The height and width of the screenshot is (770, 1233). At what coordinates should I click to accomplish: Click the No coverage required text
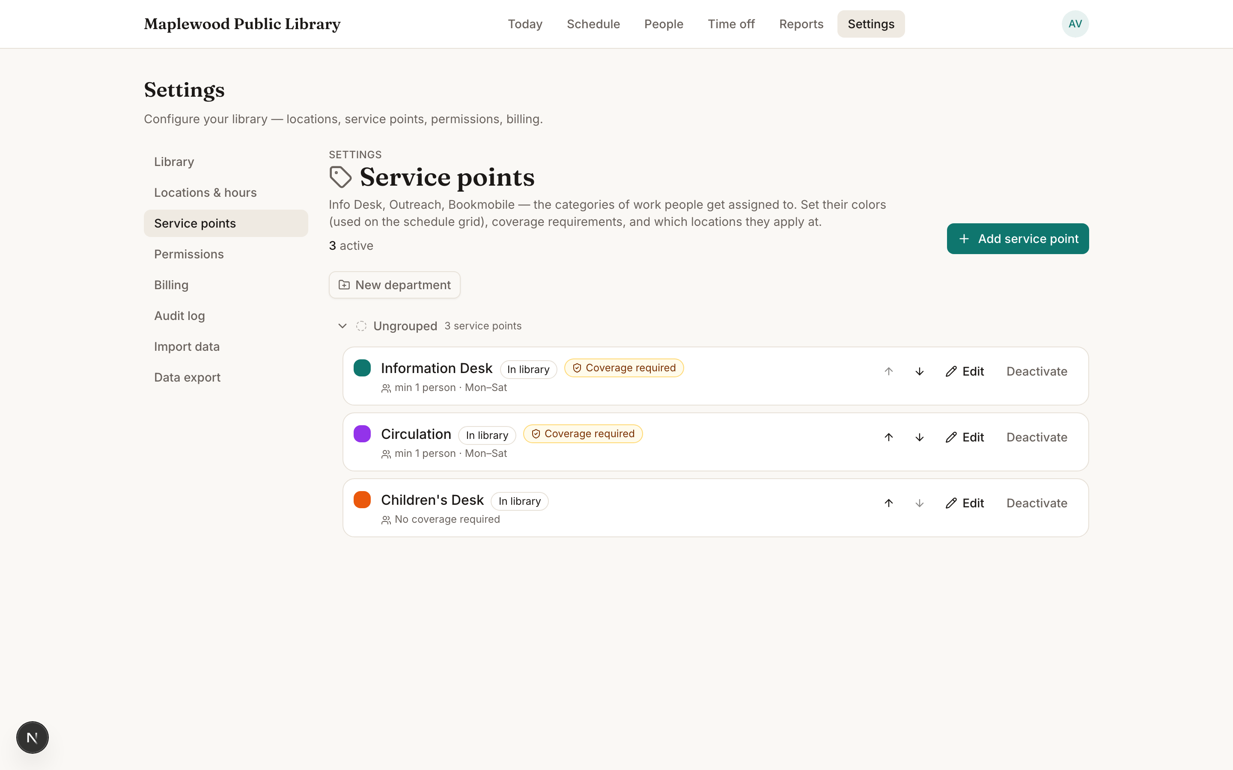(x=447, y=519)
